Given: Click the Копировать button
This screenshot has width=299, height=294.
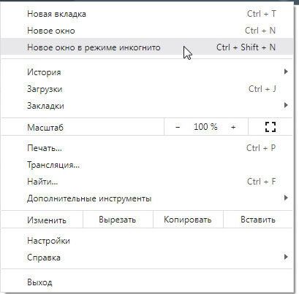Looking at the screenshot, I should pyautogui.click(x=188, y=220).
